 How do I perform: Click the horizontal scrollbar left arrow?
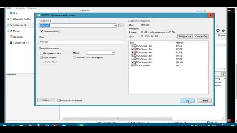click(x=61, y=118)
